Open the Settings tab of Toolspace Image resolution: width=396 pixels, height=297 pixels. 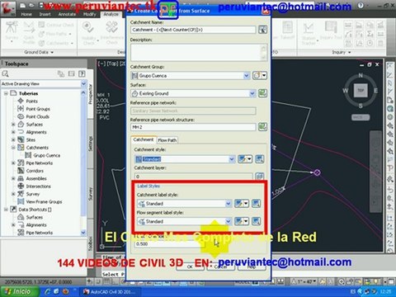(90, 144)
